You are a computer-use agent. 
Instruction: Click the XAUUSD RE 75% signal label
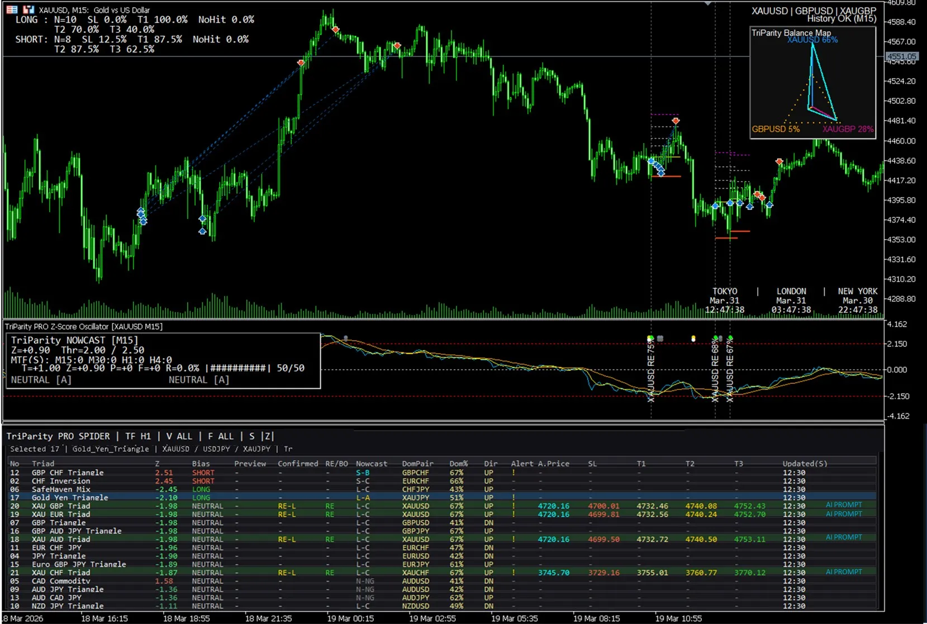(x=651, y=371)
